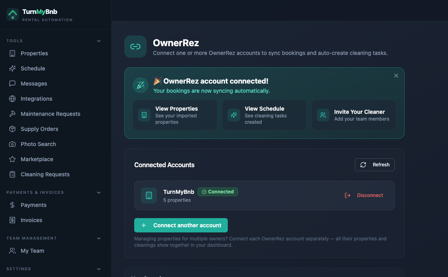Viewport: 448px width, 277px height.
Task: Click the party popper icon in banner
Action: click(x=141, y=85)
